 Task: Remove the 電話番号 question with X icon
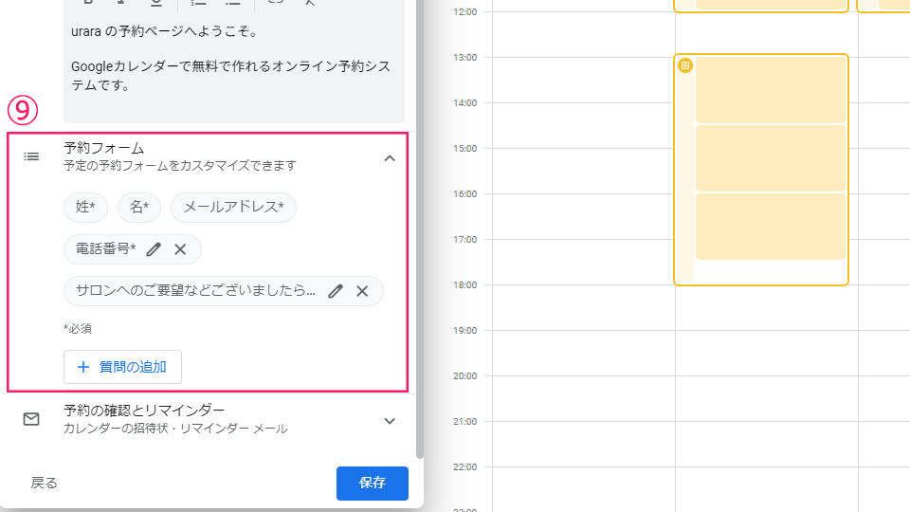tap(180, 249)
